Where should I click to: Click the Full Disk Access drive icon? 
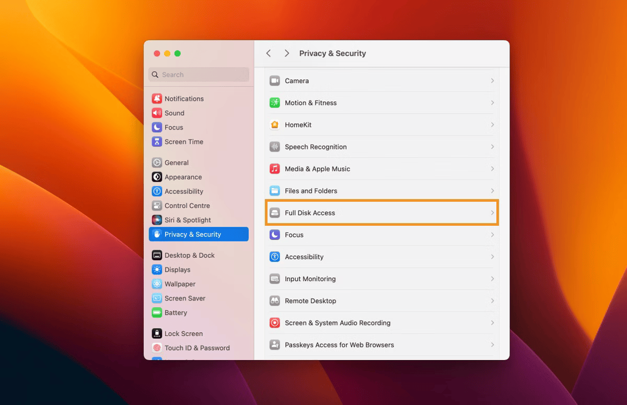click(x=275, y=213)
